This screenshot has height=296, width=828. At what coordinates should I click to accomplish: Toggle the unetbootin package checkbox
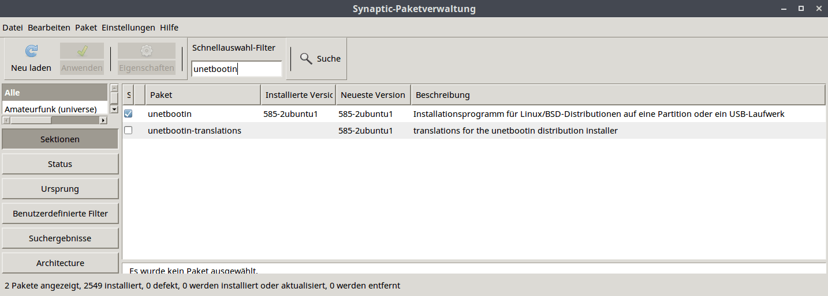128,113
